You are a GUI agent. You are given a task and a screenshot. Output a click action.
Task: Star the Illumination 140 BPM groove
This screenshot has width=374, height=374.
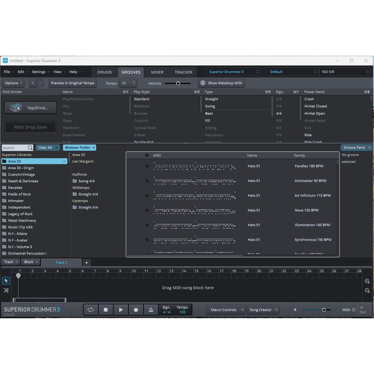tap(147, 225)
